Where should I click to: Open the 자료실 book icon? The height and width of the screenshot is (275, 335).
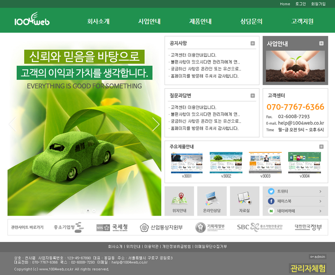tap(244, 198)
